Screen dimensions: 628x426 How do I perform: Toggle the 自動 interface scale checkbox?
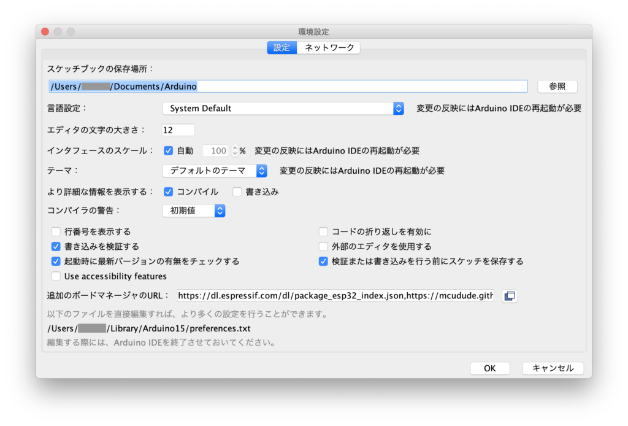169,150
